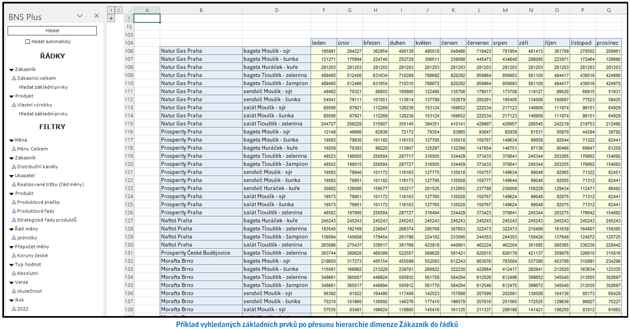Click hierarchy icon beside 2022

tap(14, 309)
